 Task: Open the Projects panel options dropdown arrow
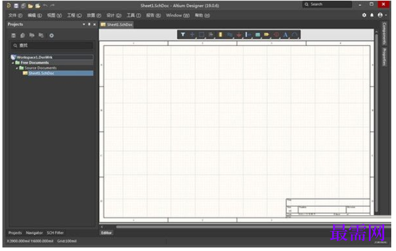[x=84, y=25]
